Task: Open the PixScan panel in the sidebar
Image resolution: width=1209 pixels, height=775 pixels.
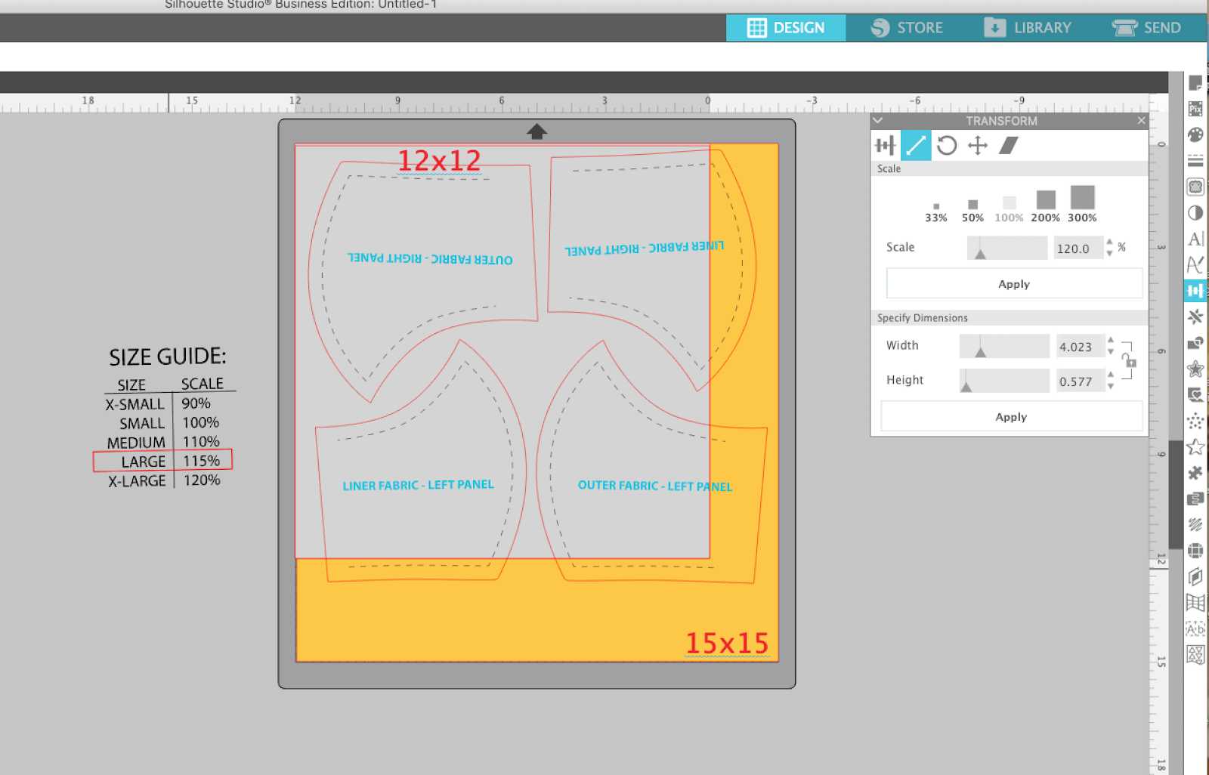Action: [x=1196, y=110]
